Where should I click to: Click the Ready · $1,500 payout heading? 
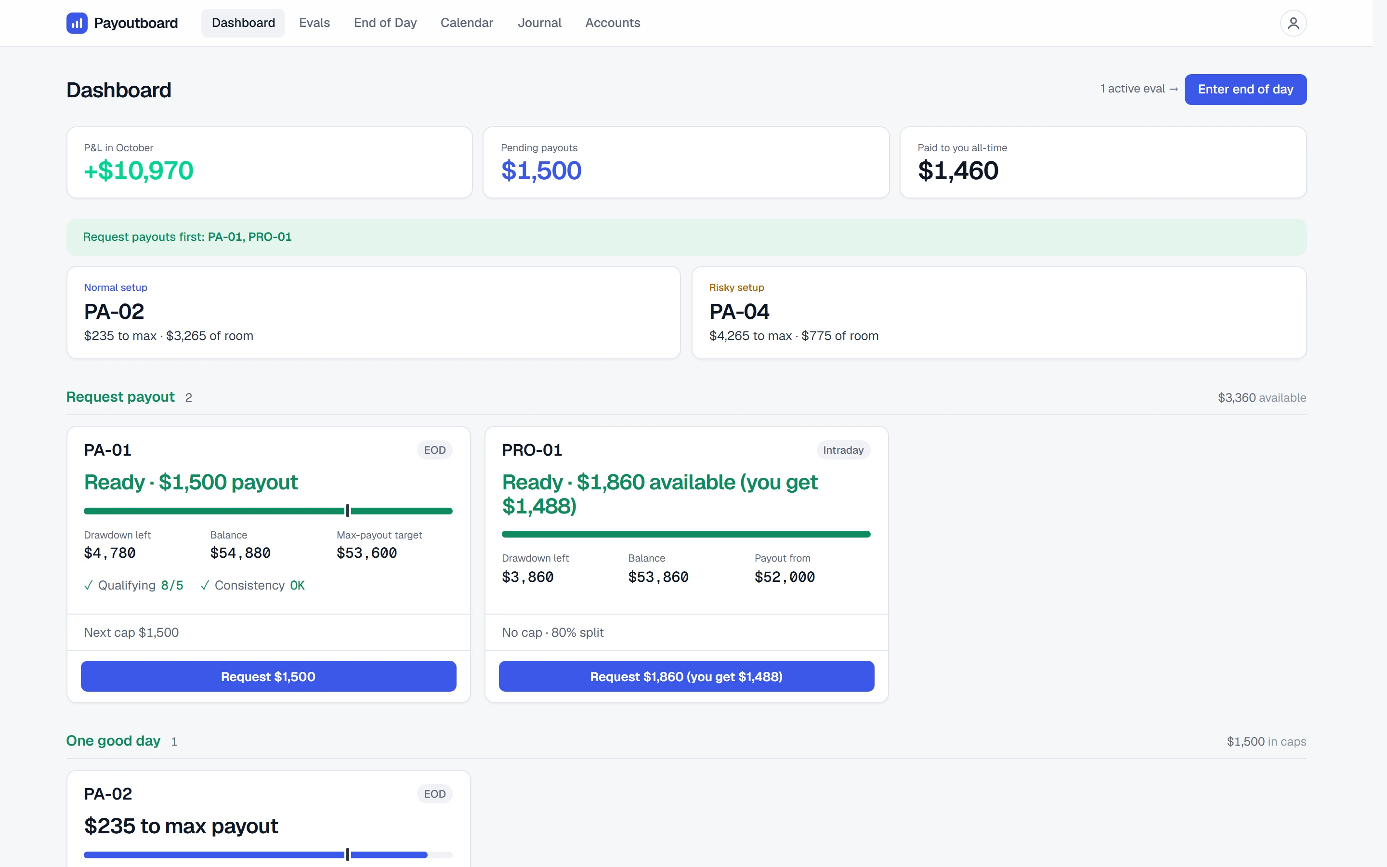point(191,482)
